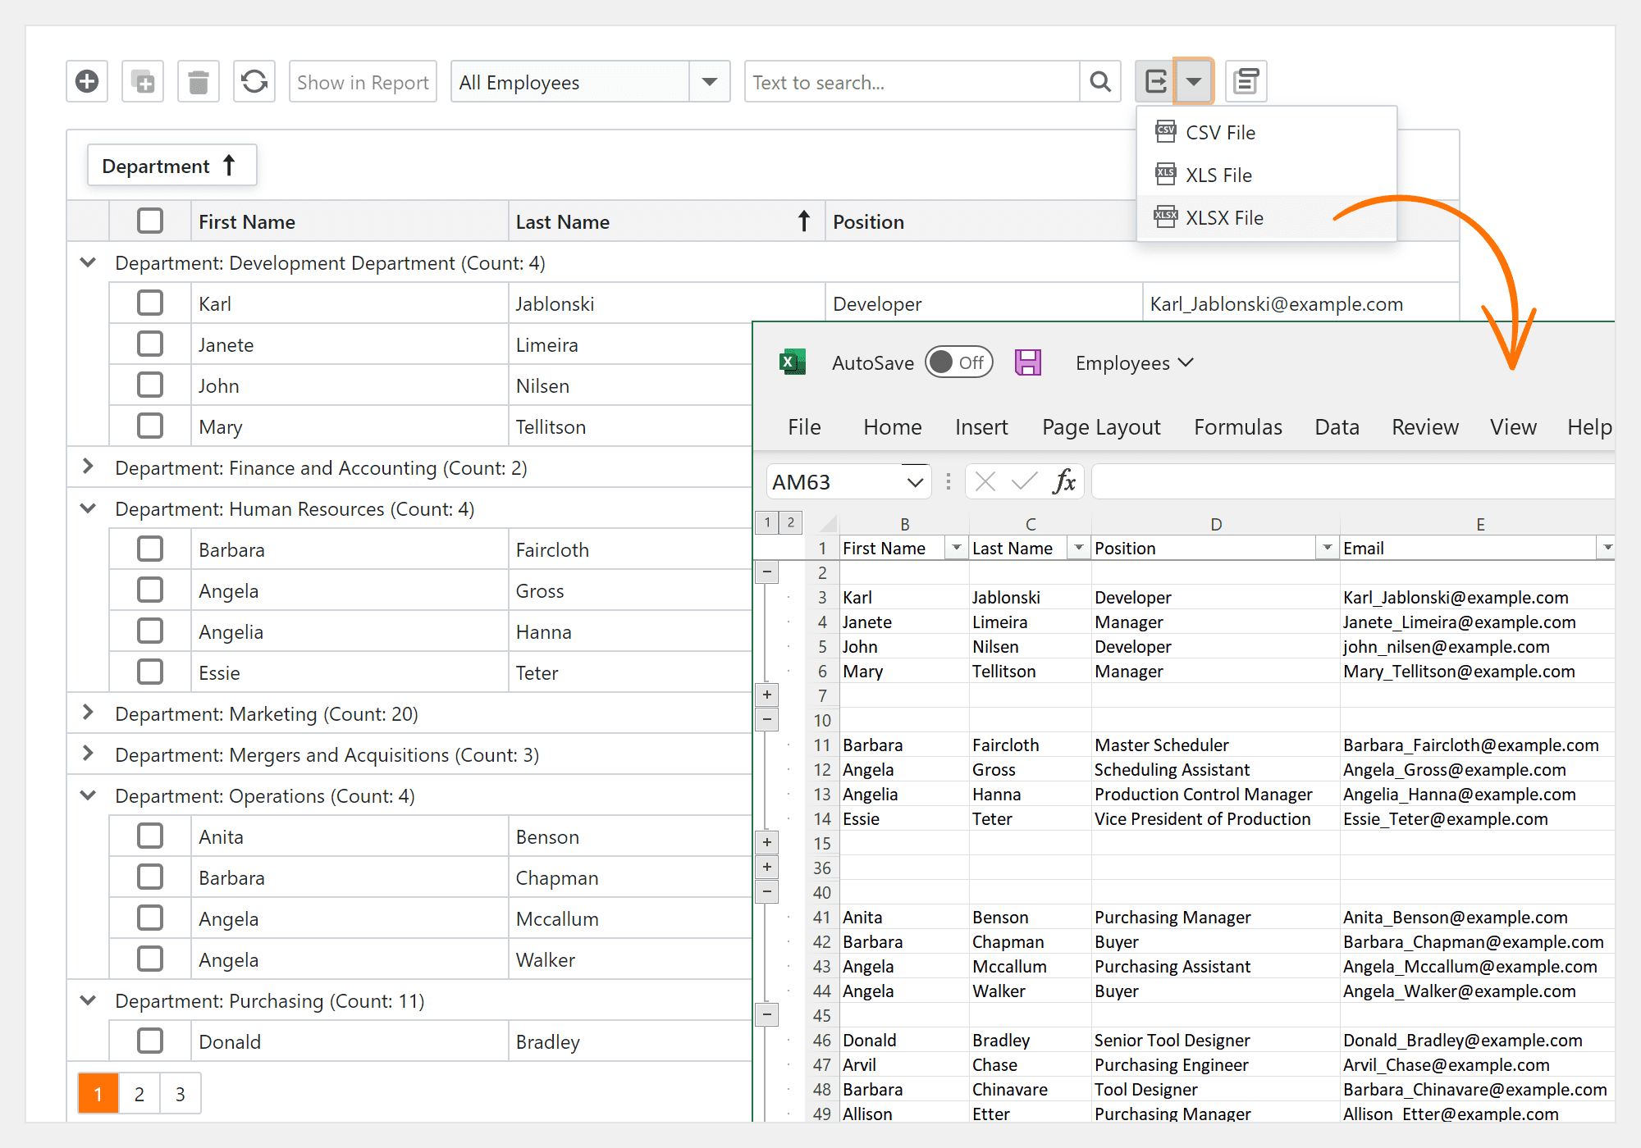Screen dimensions: 1641x1148
Task: Select the header select-all checkbox
Action: pyautogui.click(x=150, y=221)
